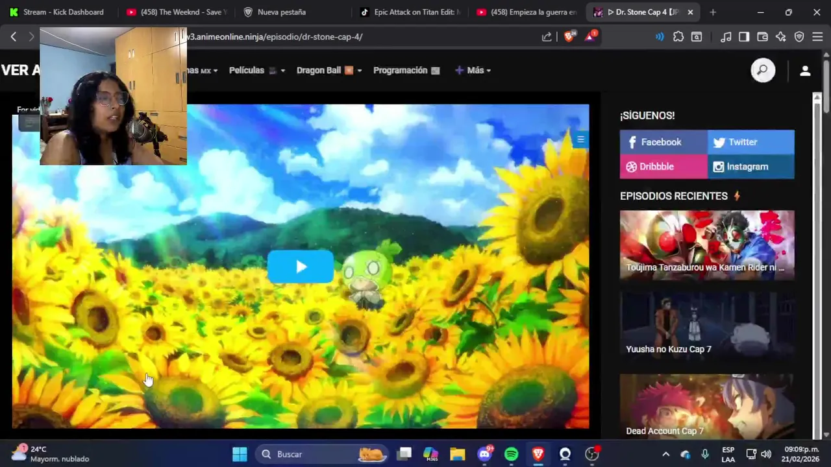Follow on Instagram button
Image resolution: width=831 pixels, height=467 pixels.
tap(750, 167)
